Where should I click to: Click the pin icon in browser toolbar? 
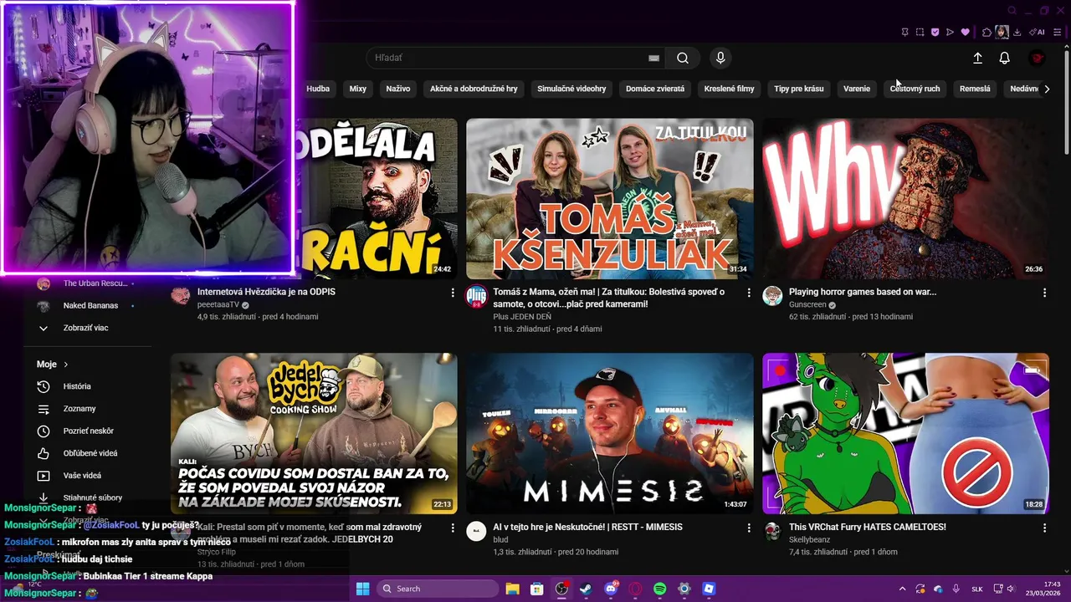click(x=904, y=33)
